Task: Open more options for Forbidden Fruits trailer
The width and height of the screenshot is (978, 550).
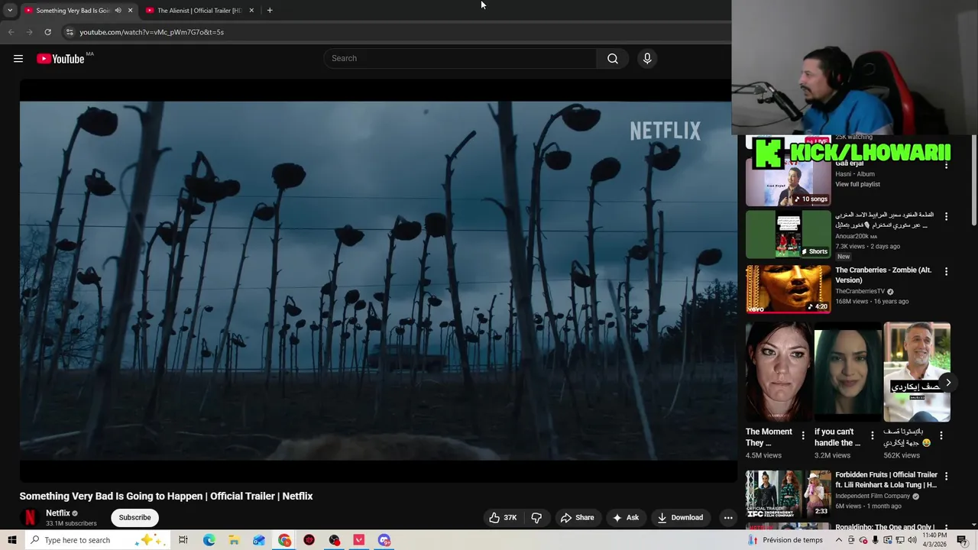Action: (x=946, y=477)
